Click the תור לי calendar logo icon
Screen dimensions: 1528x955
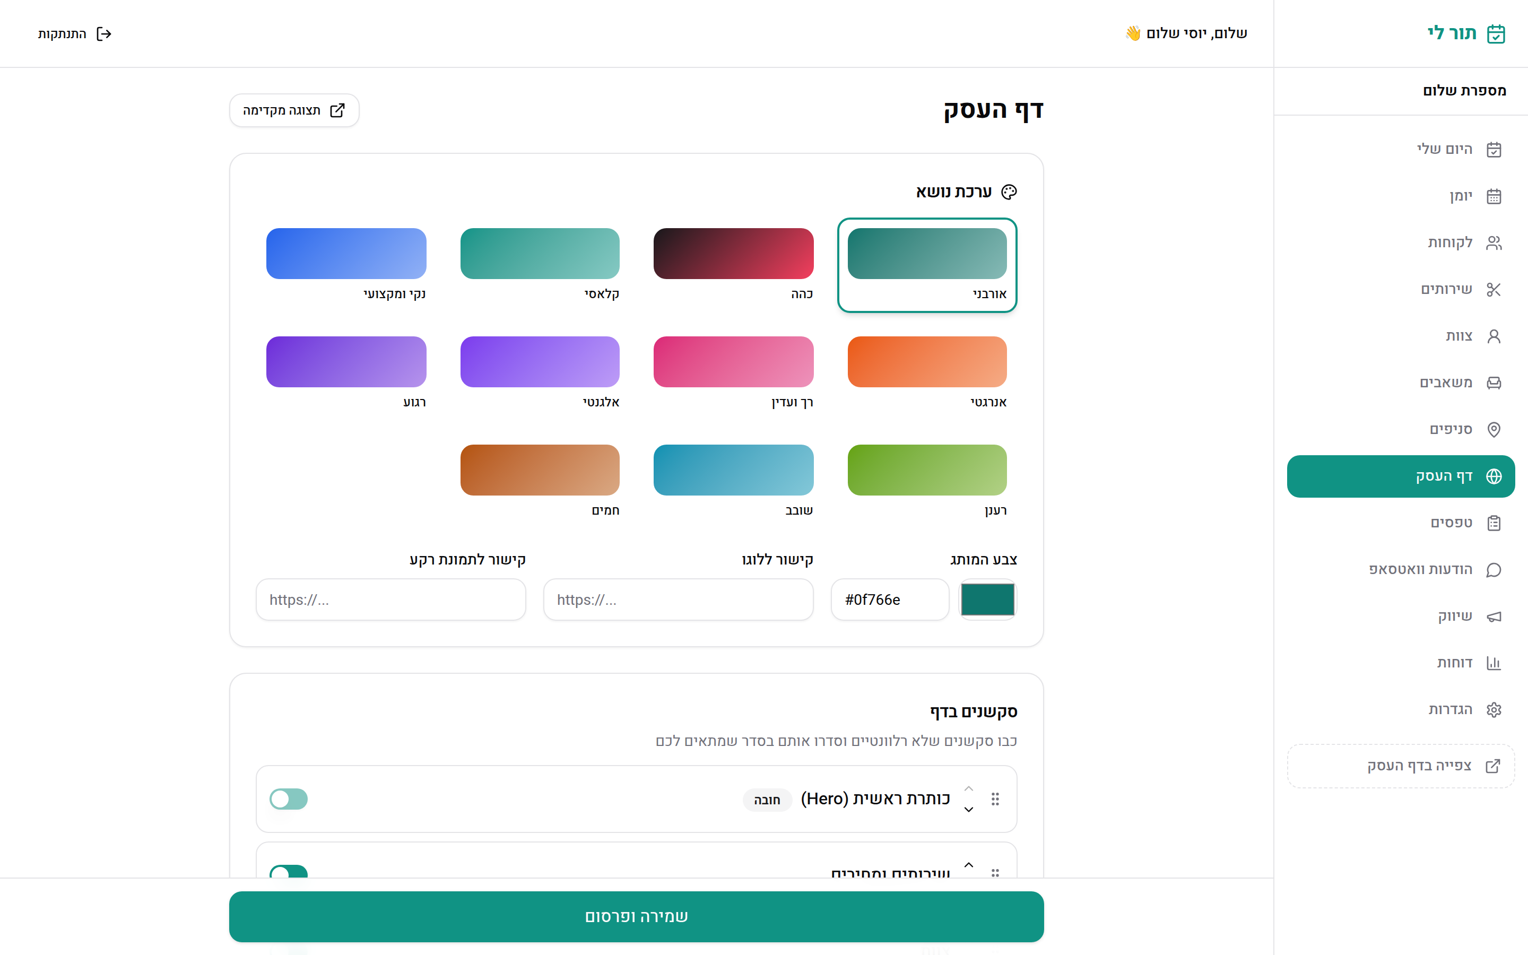pos(1496,33)
